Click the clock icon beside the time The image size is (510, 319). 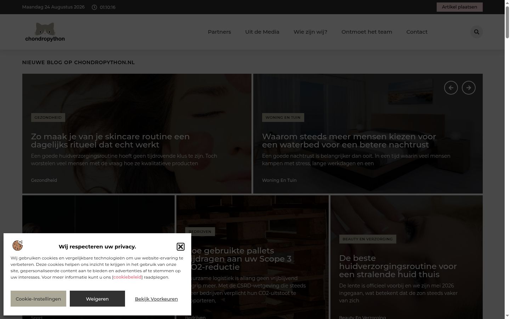click(x=94, y=7)
